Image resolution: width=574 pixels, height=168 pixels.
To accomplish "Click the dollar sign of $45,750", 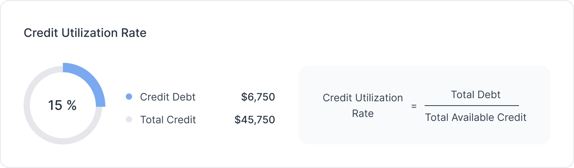I will click(x=237, y=120).
